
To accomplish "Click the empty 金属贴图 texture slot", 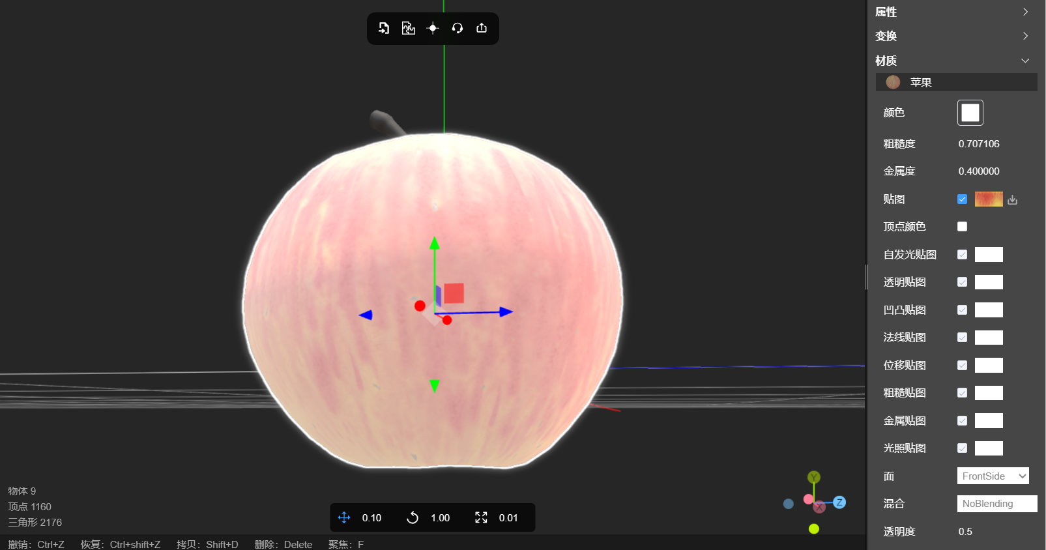I will (989, 421).
